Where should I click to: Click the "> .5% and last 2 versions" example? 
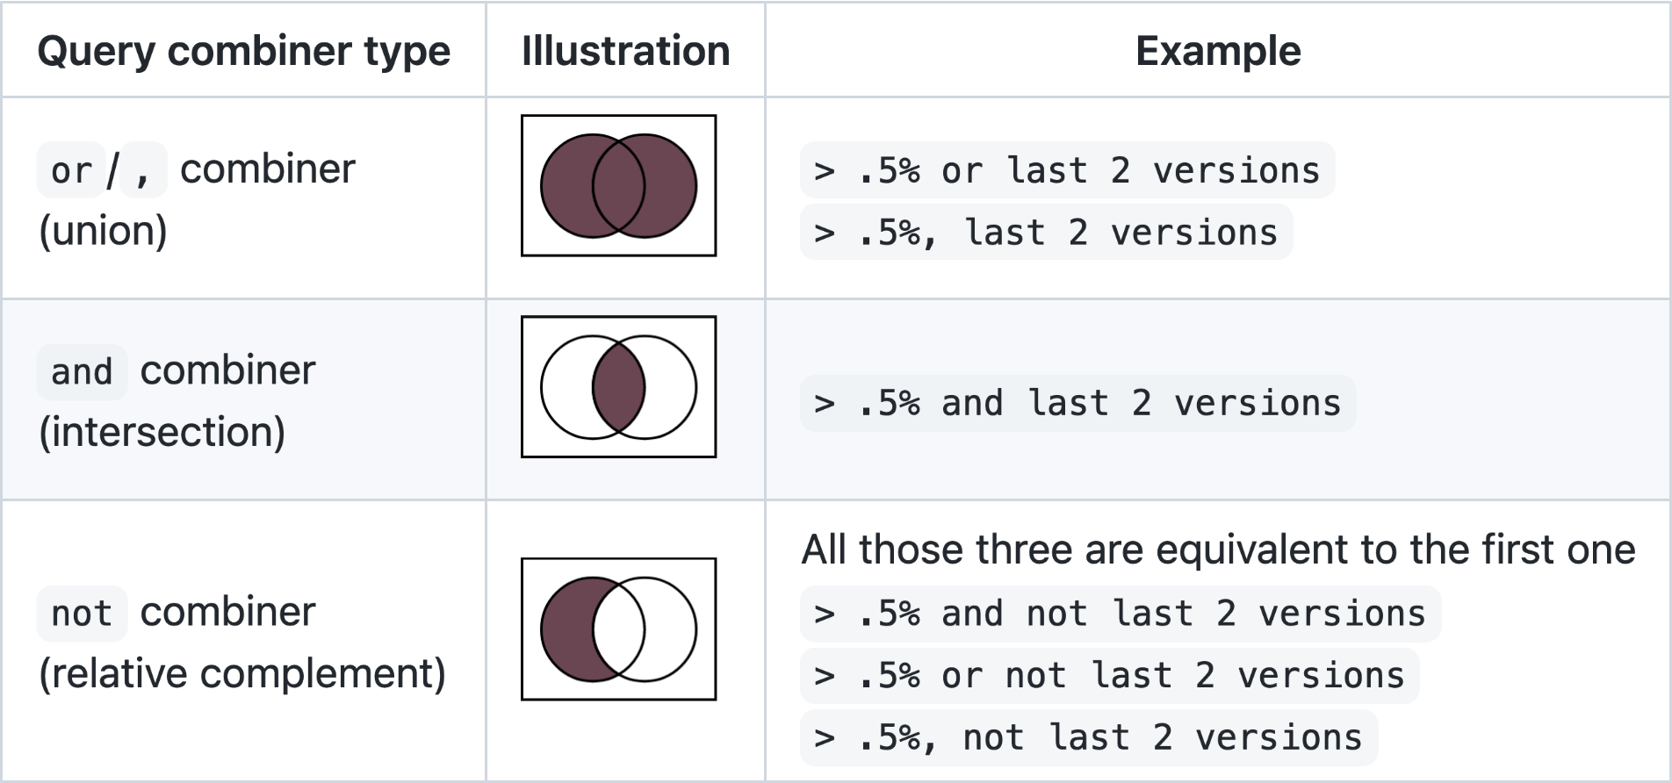point(1077,403)
